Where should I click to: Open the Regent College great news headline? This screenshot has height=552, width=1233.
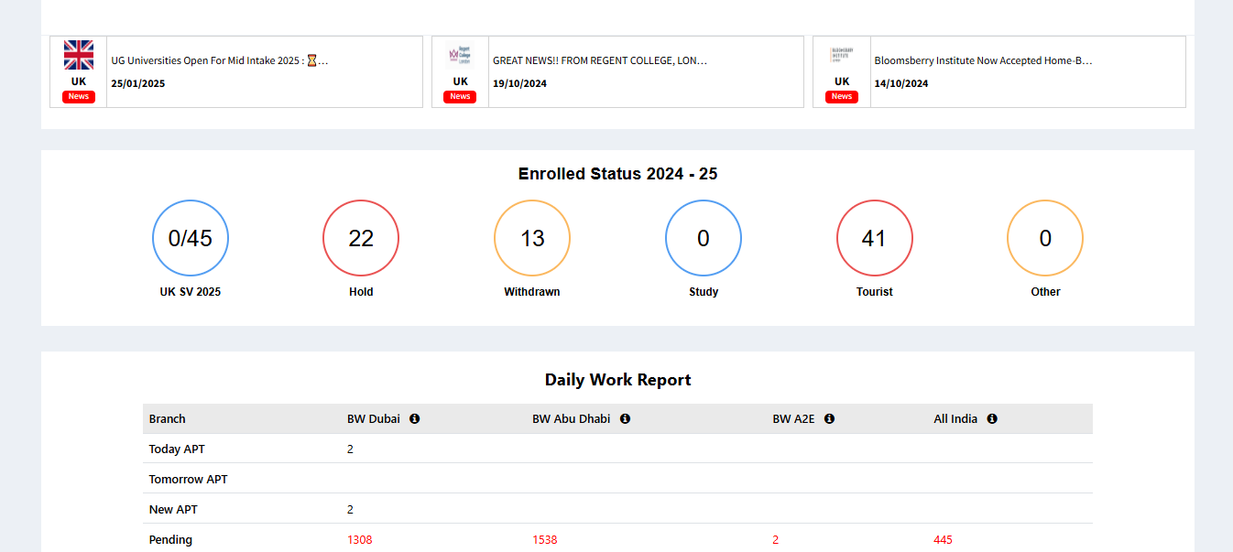click(600, 61)
